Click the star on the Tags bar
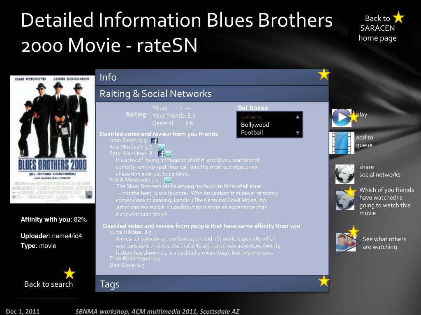 tap(324, 281)
